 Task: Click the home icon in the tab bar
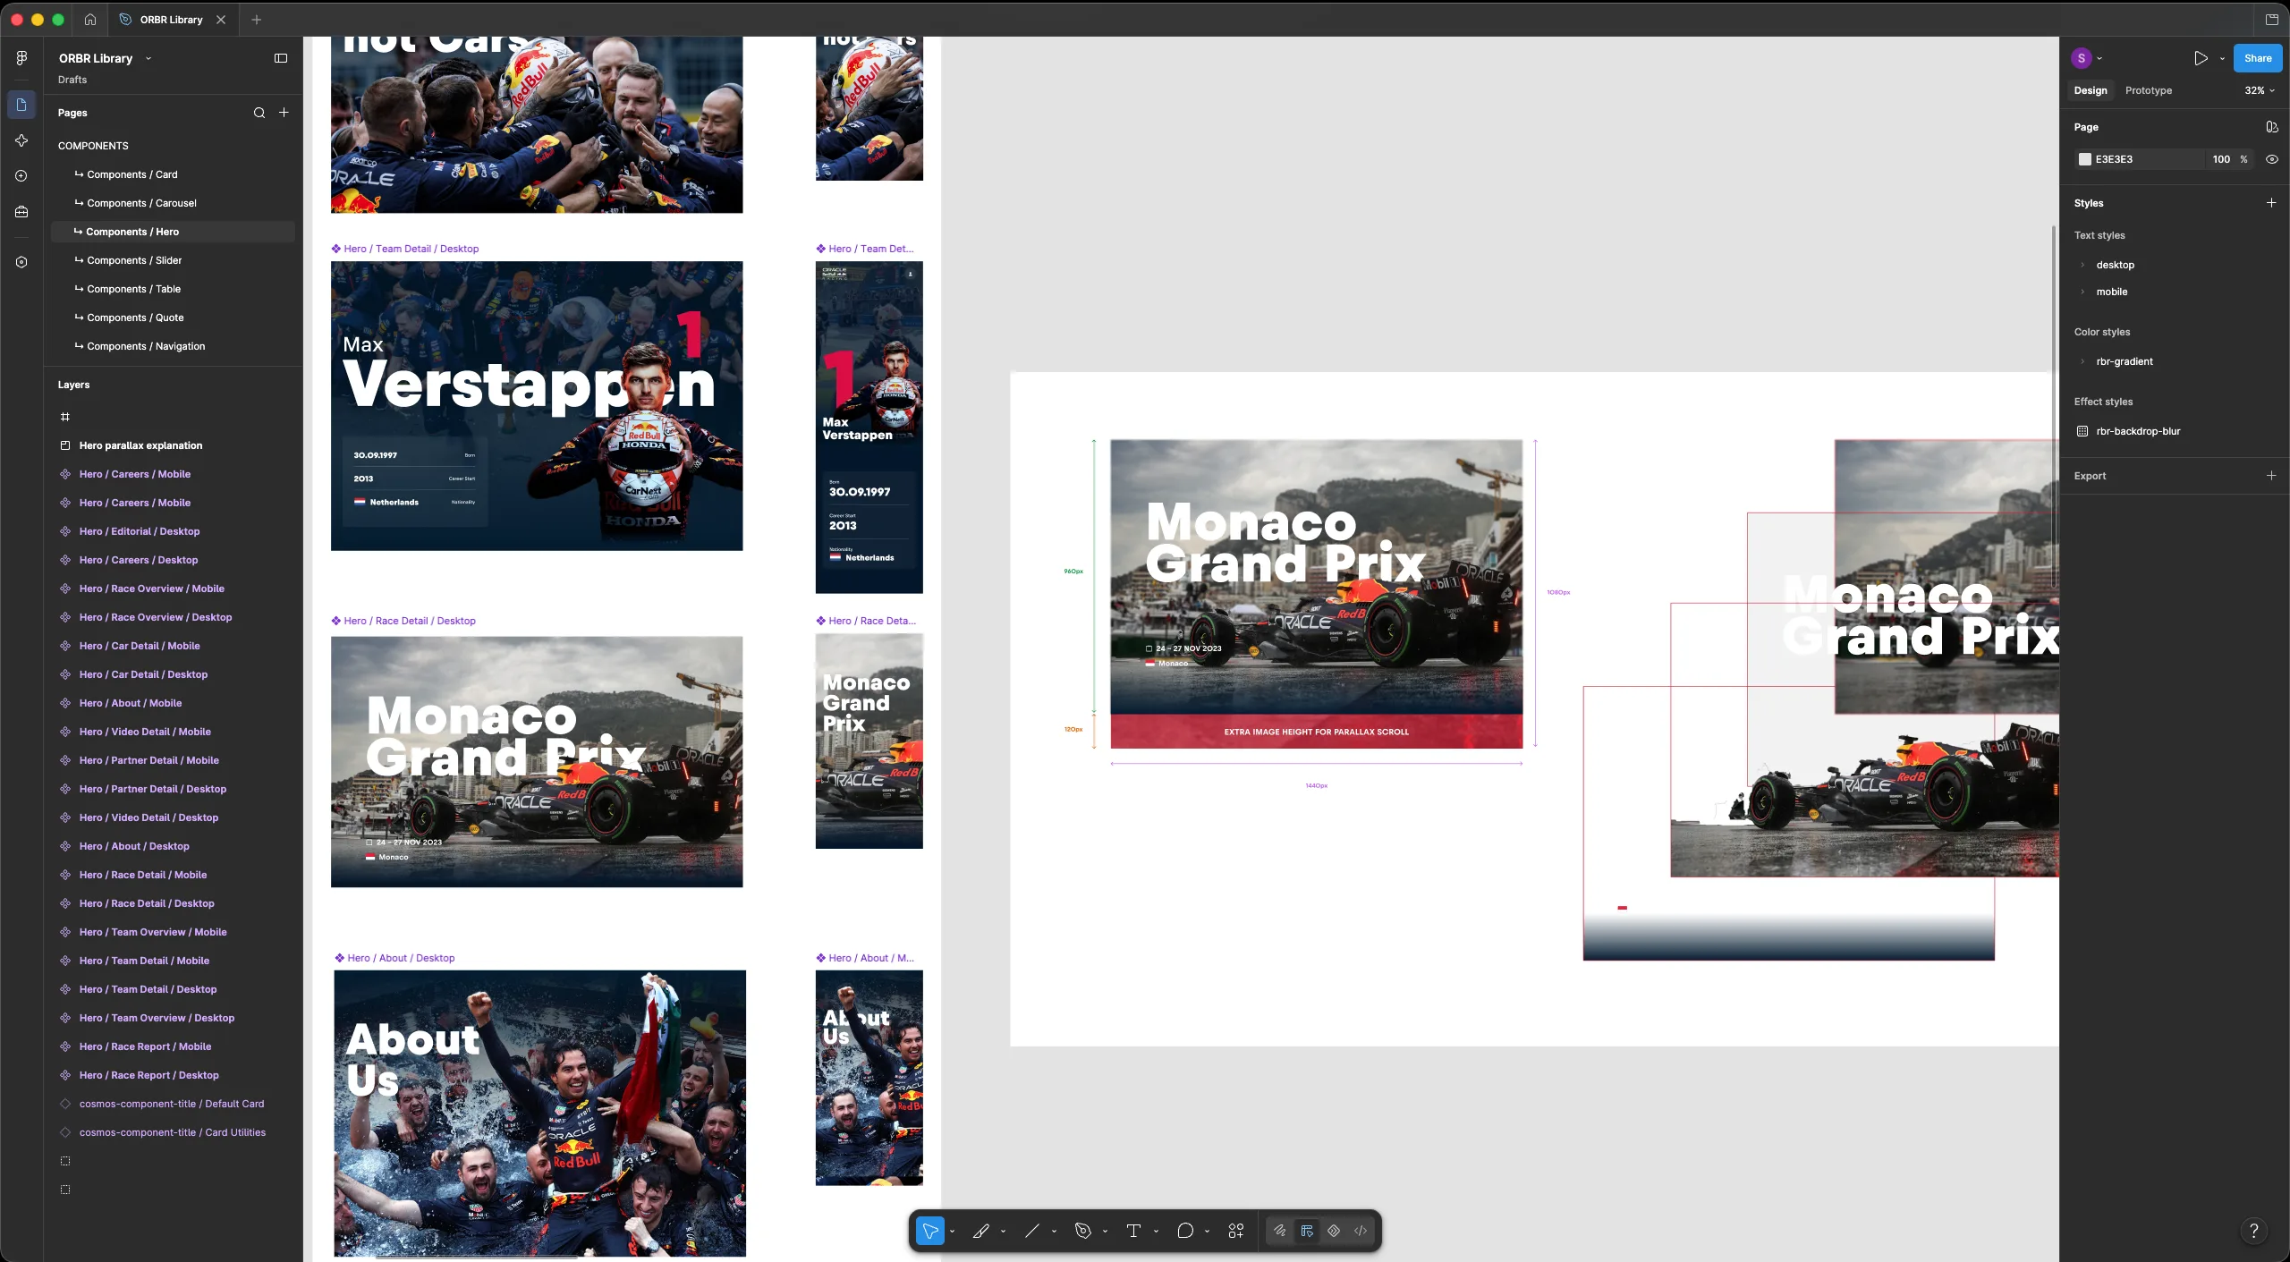pyautogui.click(x=90, y=19)
